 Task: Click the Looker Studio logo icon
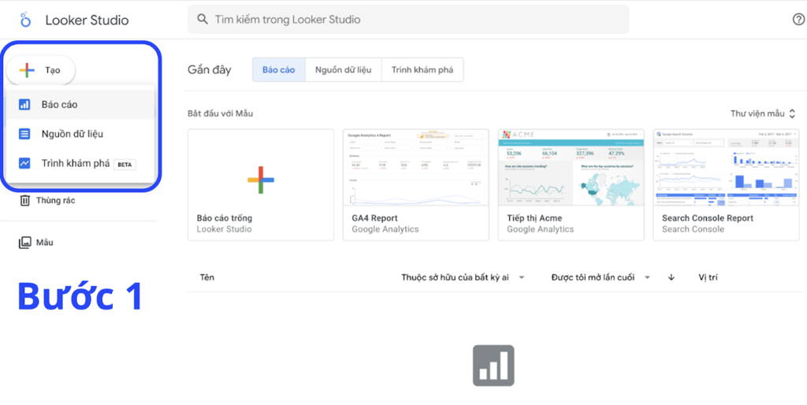click(24, 20)
